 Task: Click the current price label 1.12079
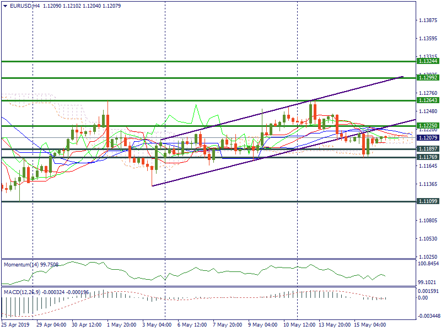coord(427,137)
